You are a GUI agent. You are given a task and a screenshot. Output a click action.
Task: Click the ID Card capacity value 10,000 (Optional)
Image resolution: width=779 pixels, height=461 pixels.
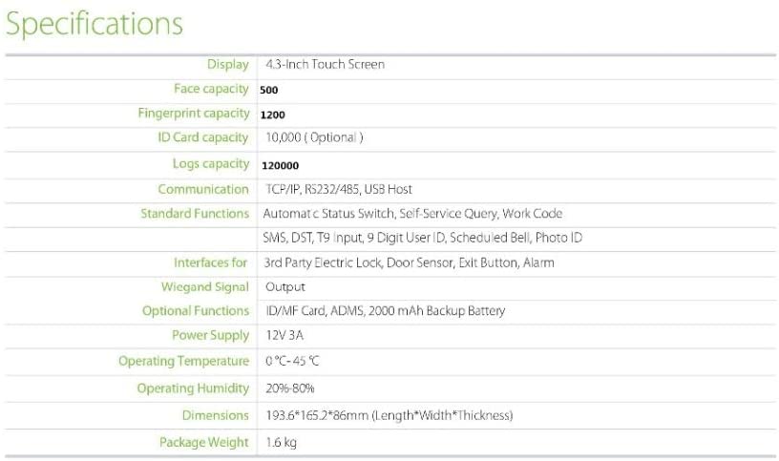point(314,137)
